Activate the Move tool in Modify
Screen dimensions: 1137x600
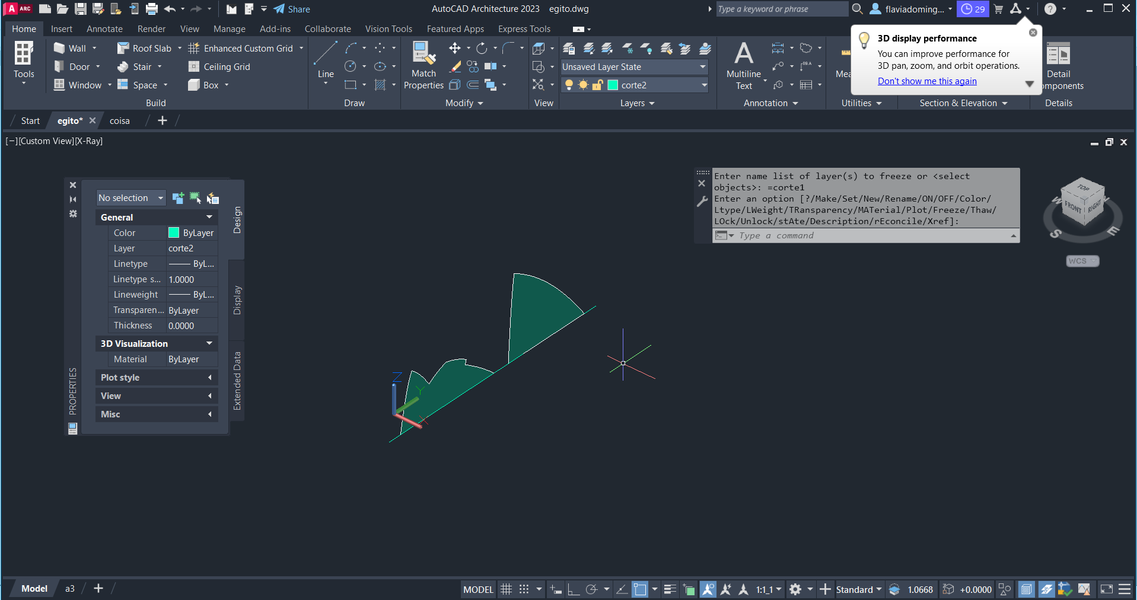coord(454,48)
